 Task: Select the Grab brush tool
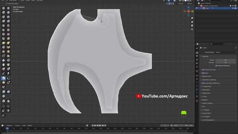coord(8,39)
